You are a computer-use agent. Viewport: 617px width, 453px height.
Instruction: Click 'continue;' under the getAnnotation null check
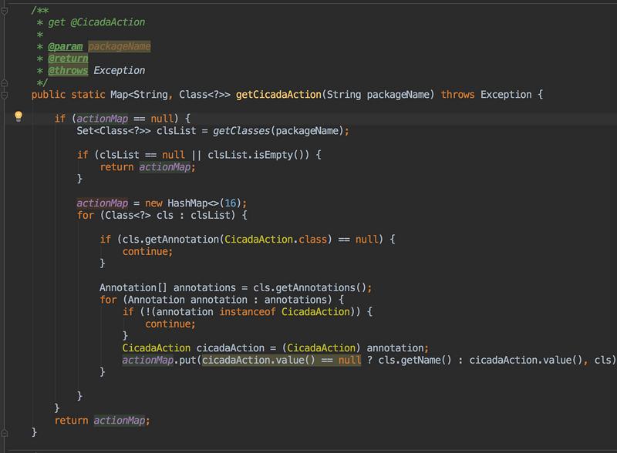pyautogui.click(x=147, y=252)
